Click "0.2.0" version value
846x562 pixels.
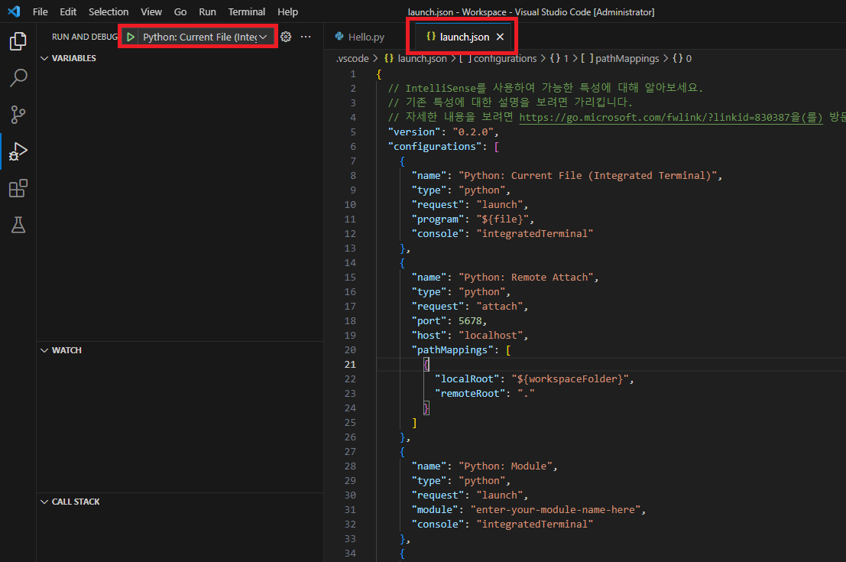[x=473, y=132]
